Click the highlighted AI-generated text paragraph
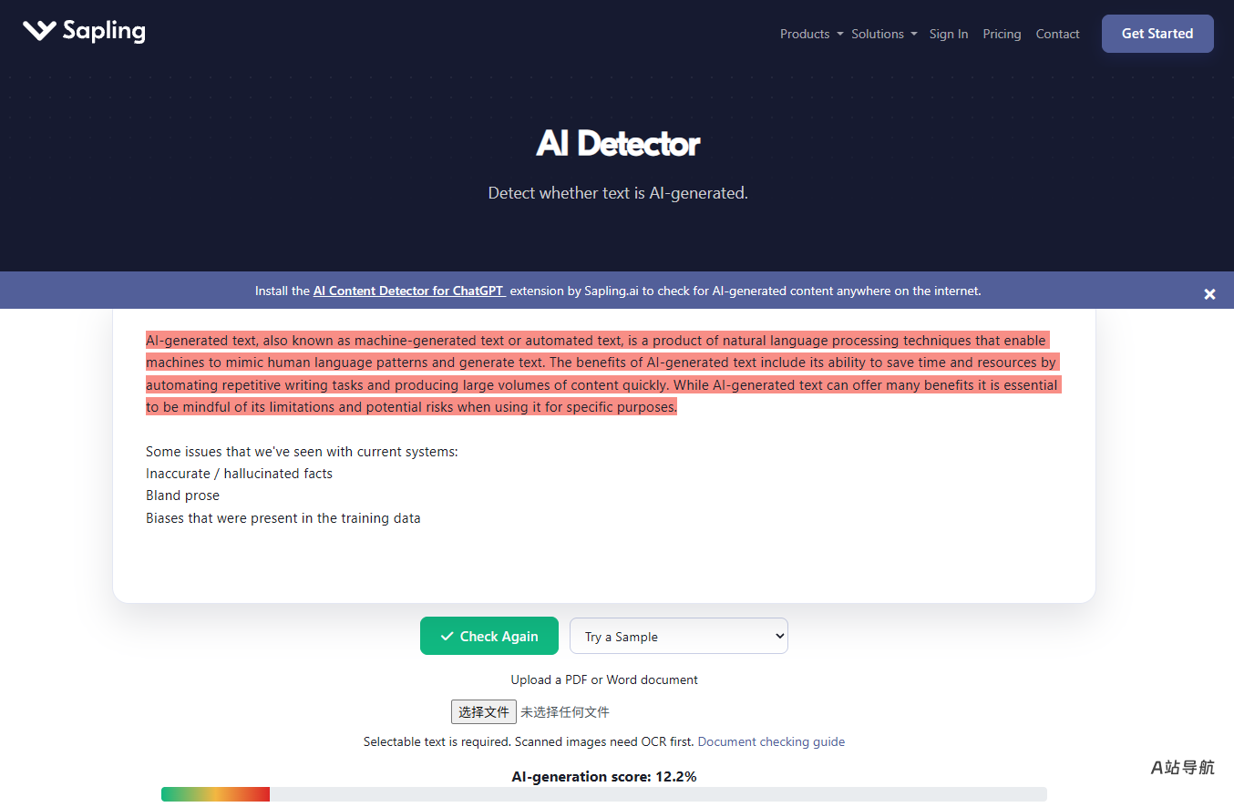This screenshot has height=807, width=1234. (602, 373)
